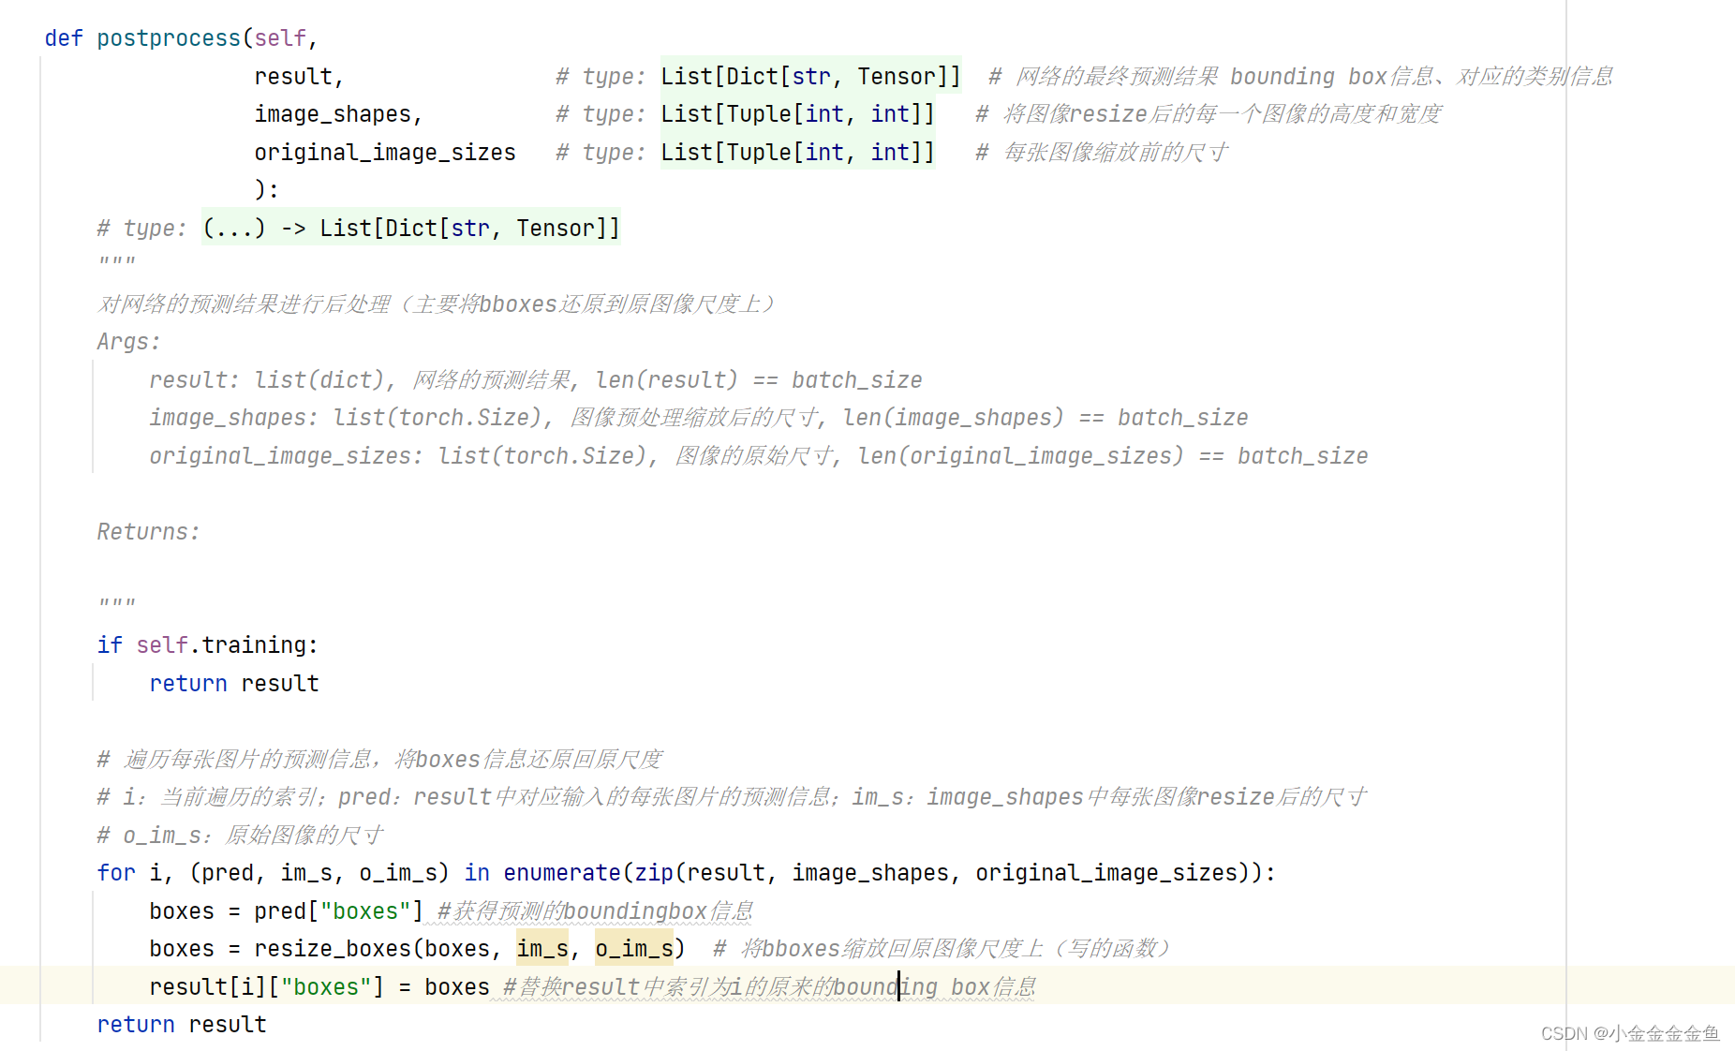Click highlighted im_s argument in resize_boxes
This screenshot has width=1735, height=1051.
[542, 949]
